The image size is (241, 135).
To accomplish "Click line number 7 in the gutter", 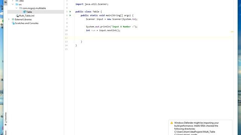I will coord(67,19).
